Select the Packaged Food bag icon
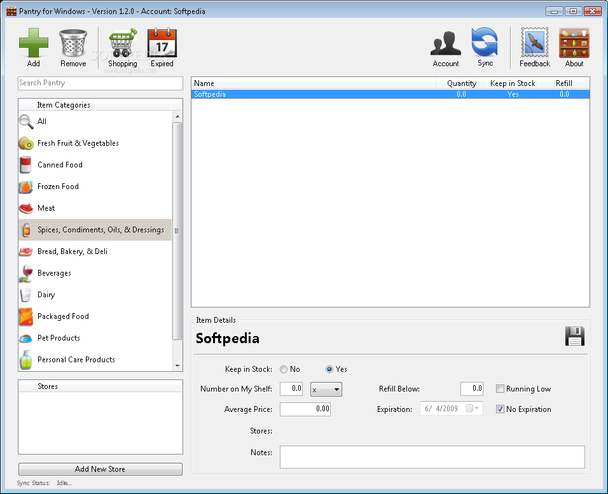Image resolution: width=608 pixels, height=494 pixels. click(26, 316)
